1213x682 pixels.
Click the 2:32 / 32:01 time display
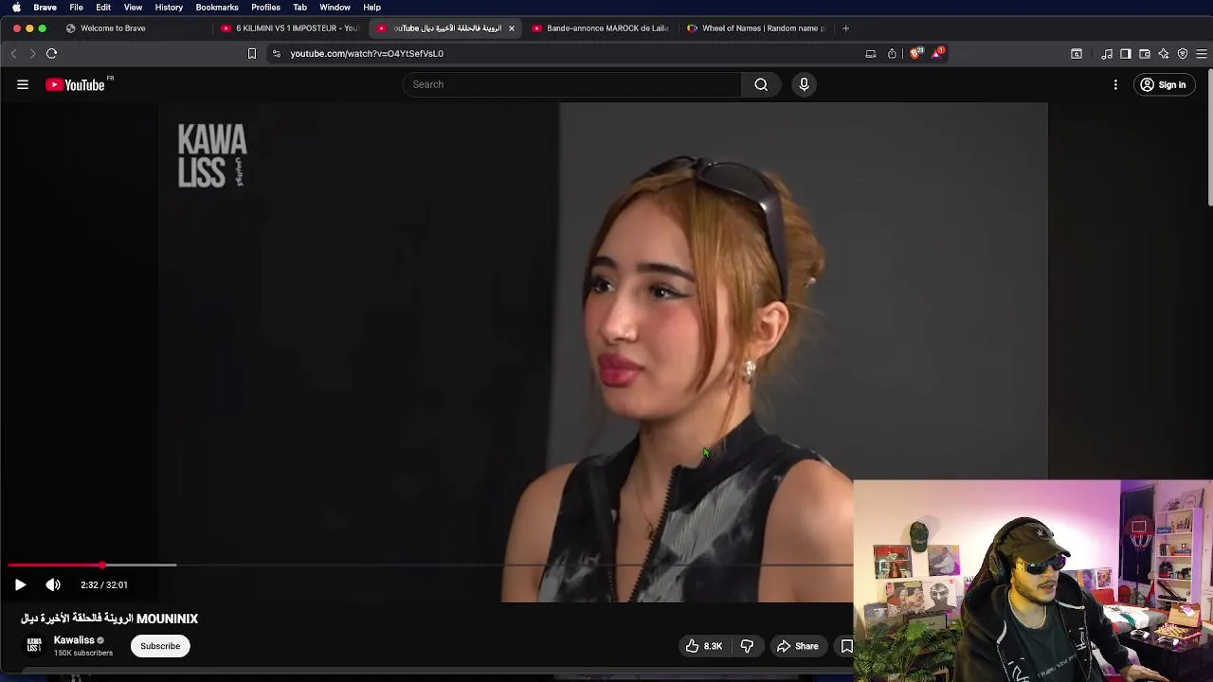coord(104,585)
